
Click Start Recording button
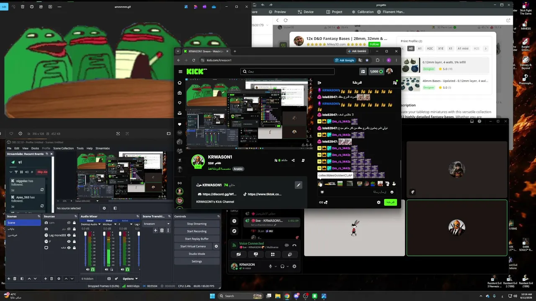tap(197, 231)
